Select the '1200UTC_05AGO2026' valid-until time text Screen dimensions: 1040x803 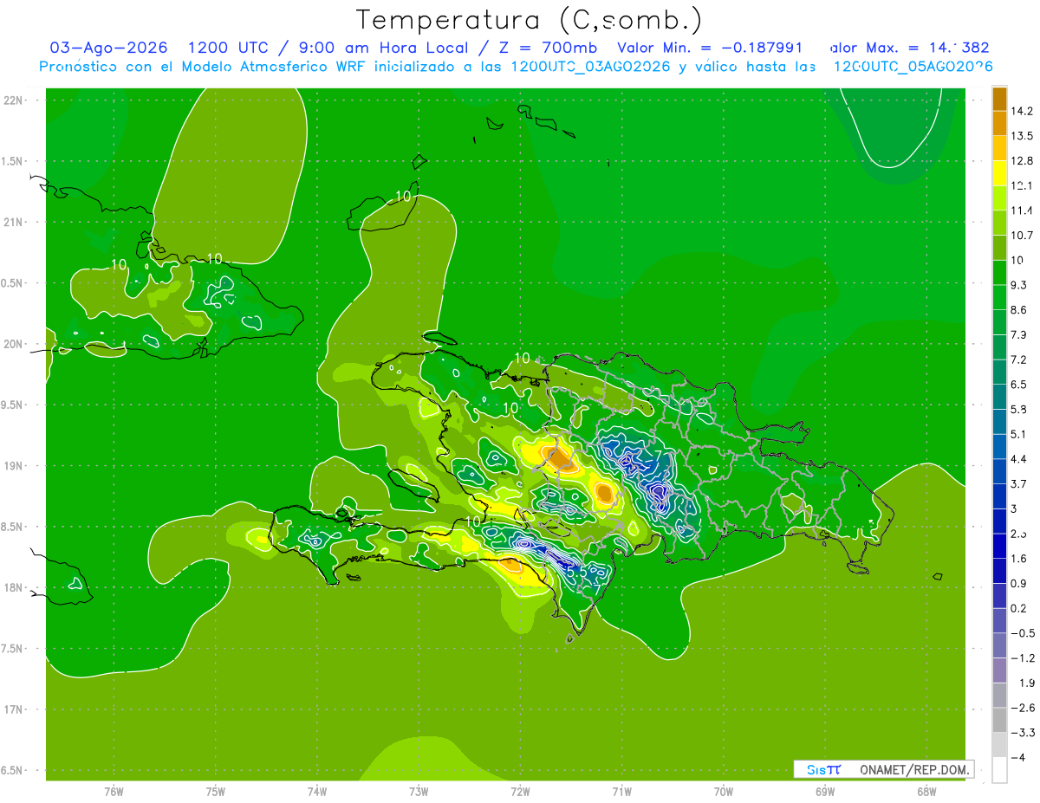[913, 66]
